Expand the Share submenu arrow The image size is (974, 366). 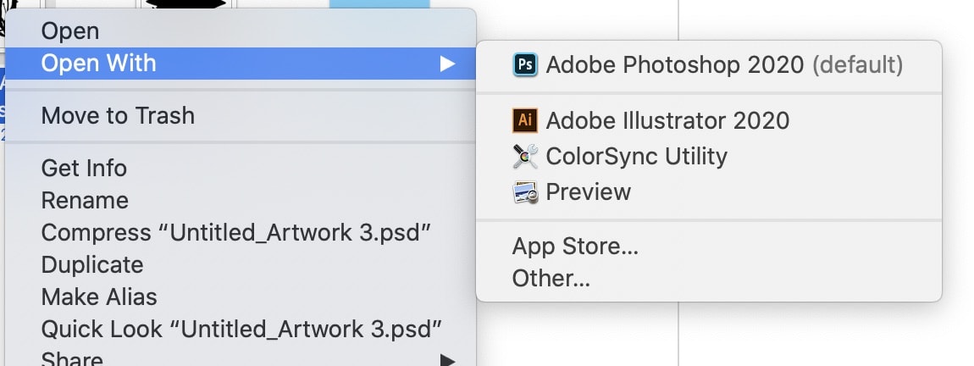[448, 360]
